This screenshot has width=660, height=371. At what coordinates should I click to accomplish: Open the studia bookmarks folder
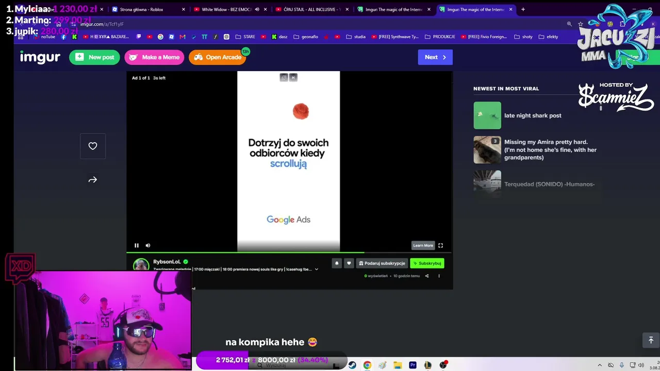[356, 37]
